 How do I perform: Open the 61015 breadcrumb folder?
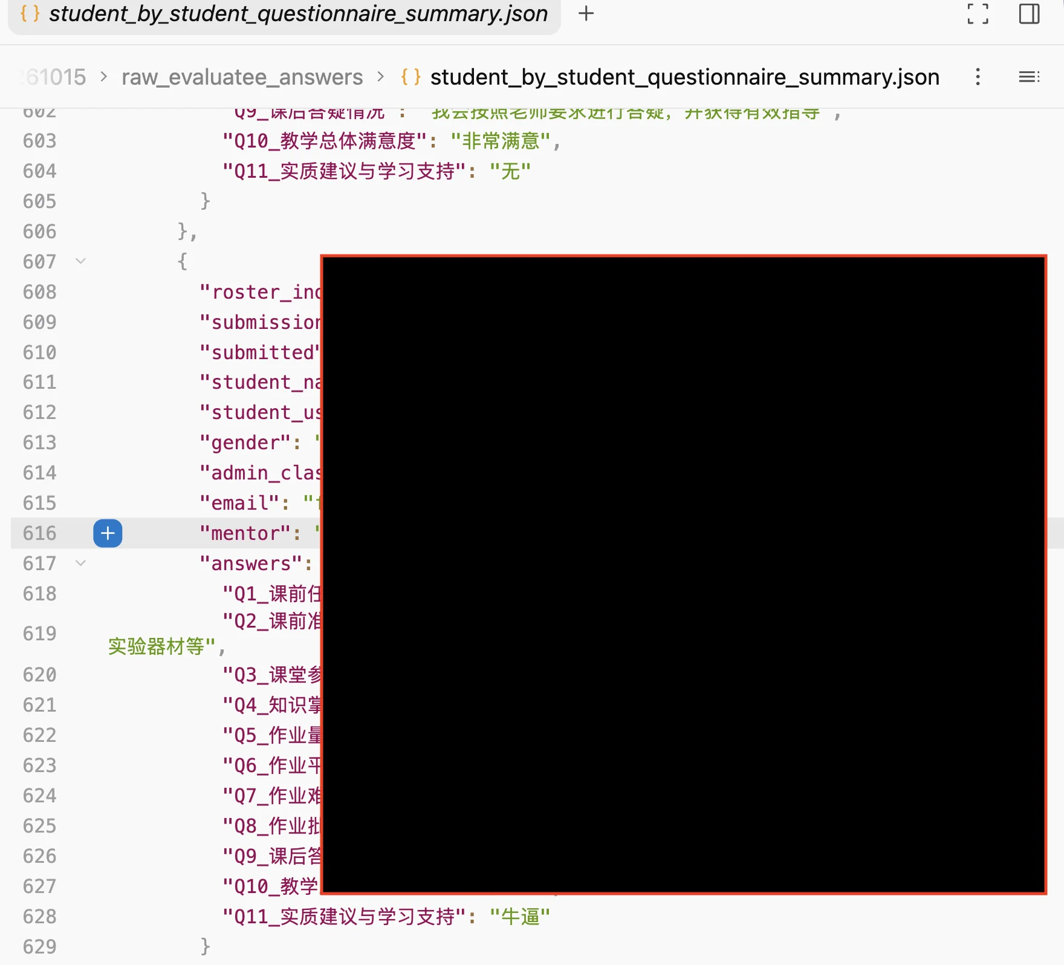[53, 77]
